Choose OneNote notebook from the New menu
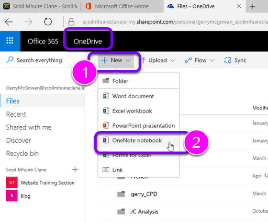Image resolution: width=268 pixels, height=223 pixels. 139,141
